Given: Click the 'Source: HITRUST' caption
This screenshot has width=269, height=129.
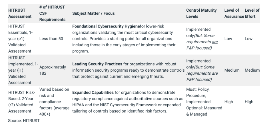Looking at the screenshot, I should click(x=24, y=121).
